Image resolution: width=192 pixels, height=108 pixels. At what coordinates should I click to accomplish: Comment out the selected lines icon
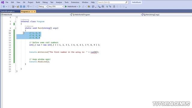tap(107, 7)
